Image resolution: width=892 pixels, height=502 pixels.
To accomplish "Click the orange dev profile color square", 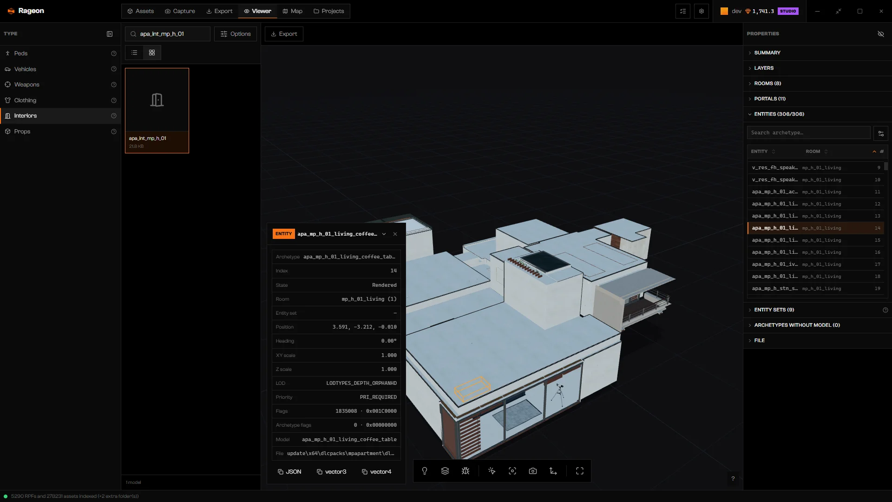I will [x=724, y=11].
